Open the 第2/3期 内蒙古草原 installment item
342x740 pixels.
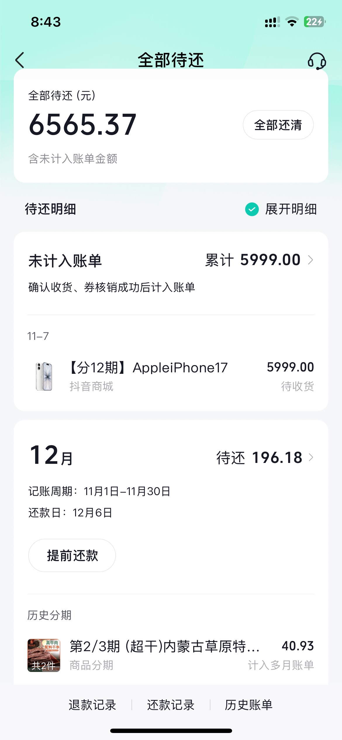(x=164, y=646)
